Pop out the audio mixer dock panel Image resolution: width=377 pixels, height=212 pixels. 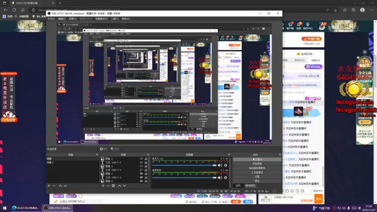(x=229, y=155)
